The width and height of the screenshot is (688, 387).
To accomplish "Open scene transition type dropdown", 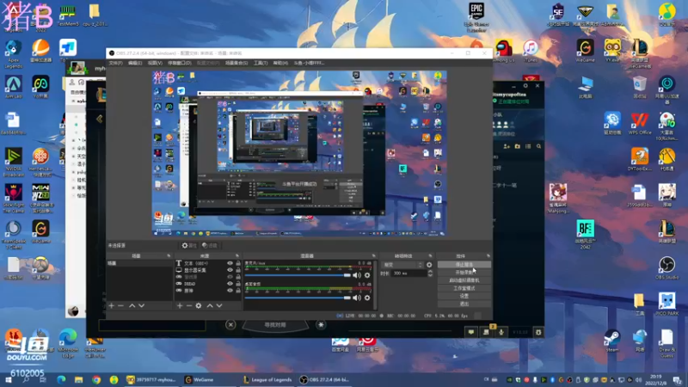I will pos(402,265).
